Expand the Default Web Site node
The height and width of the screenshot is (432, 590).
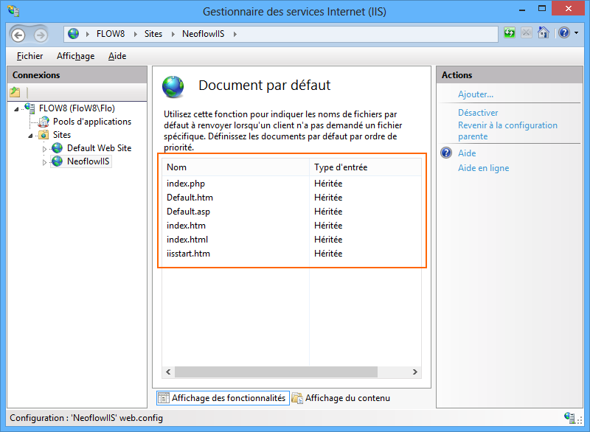[44, 149]
